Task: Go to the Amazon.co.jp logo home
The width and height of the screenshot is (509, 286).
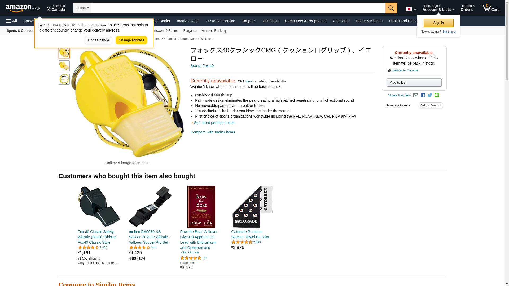Action: 23,8
